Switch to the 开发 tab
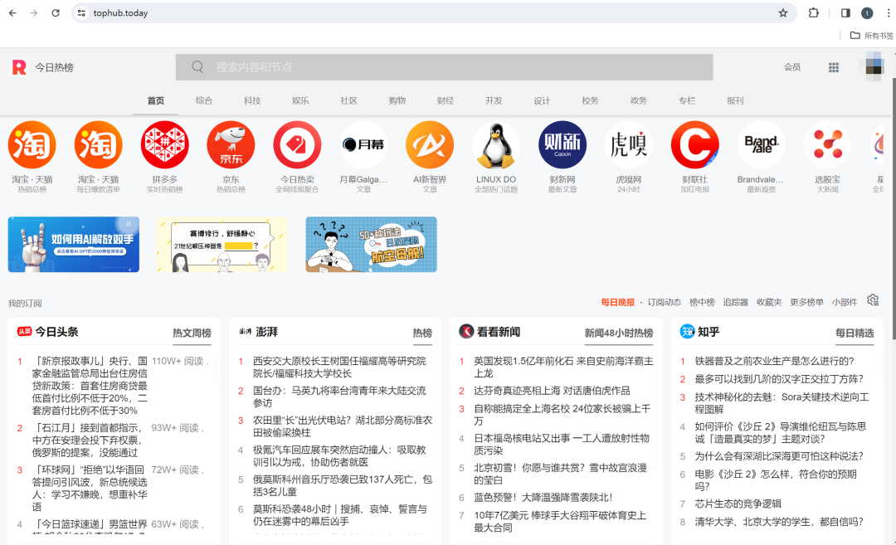 (494, 100)
